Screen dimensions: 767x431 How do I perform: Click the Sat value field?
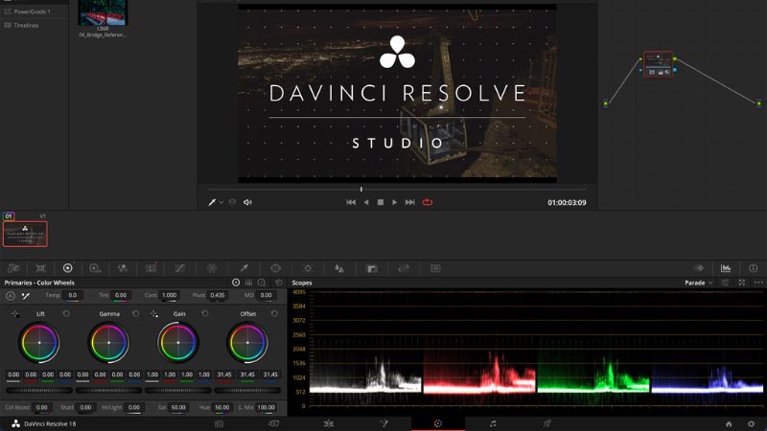point(178,407)
